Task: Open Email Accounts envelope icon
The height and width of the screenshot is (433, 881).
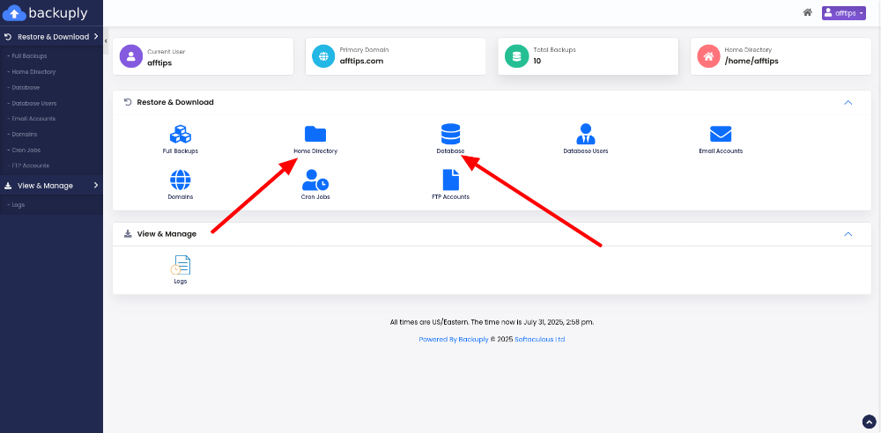Action: (x=721, y=134)
